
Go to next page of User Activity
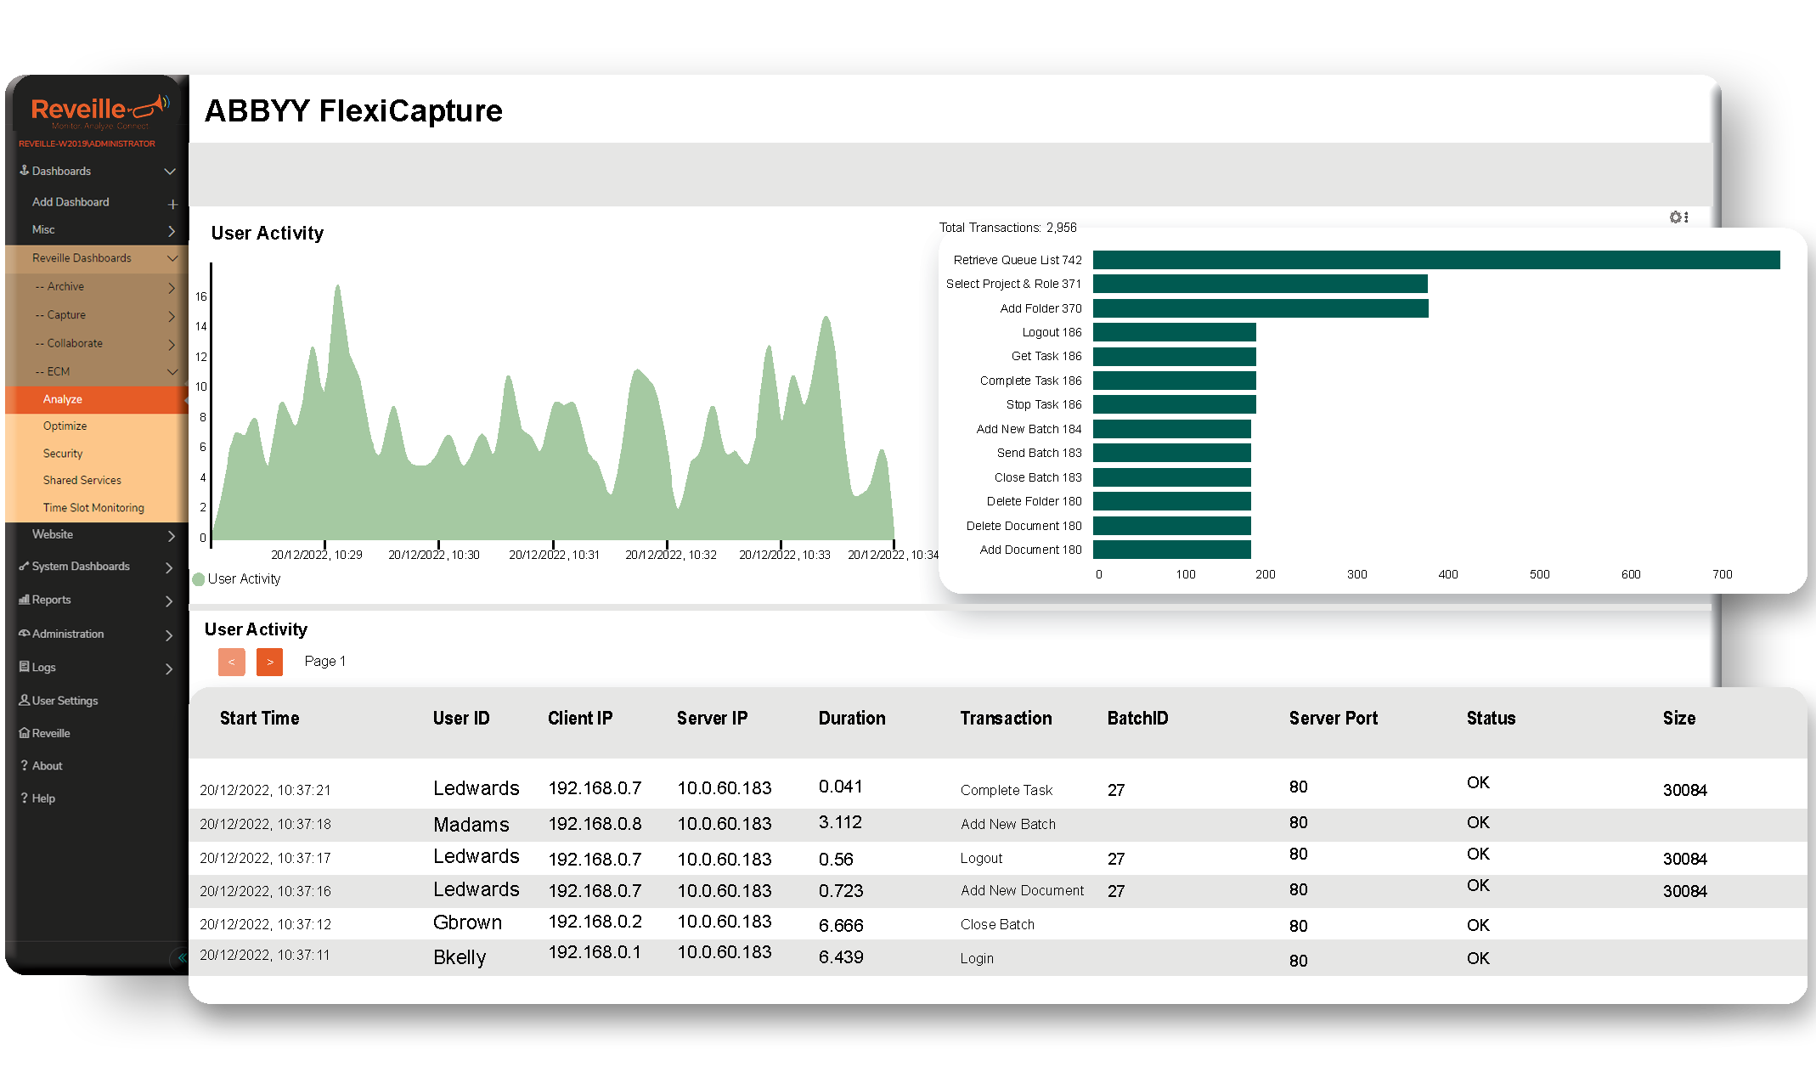click(270, 662)
